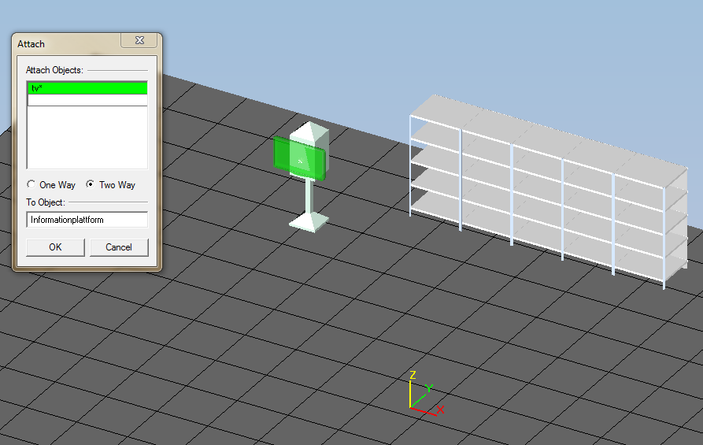Select the tv* entry in Attach Objects

point(87,88)
